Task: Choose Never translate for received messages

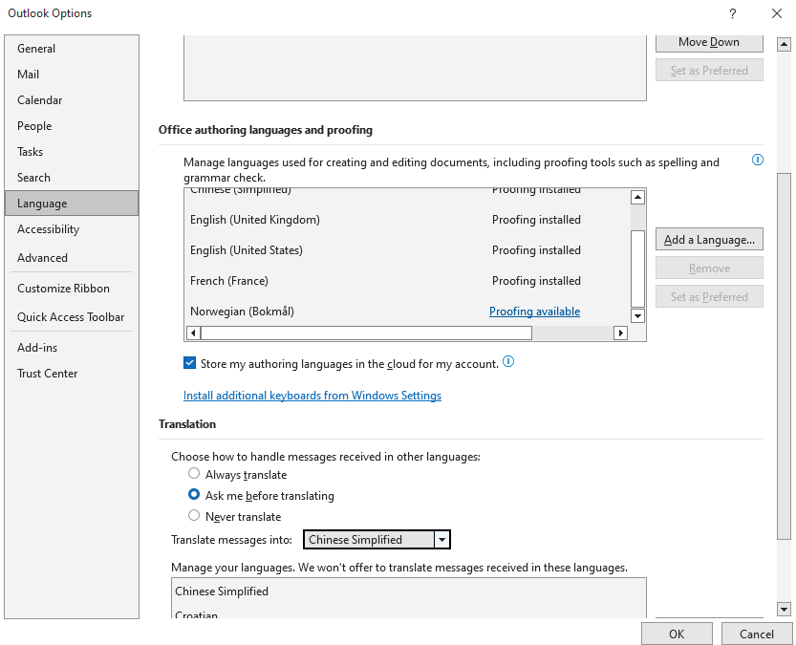Action: click(x=194, y=516)
